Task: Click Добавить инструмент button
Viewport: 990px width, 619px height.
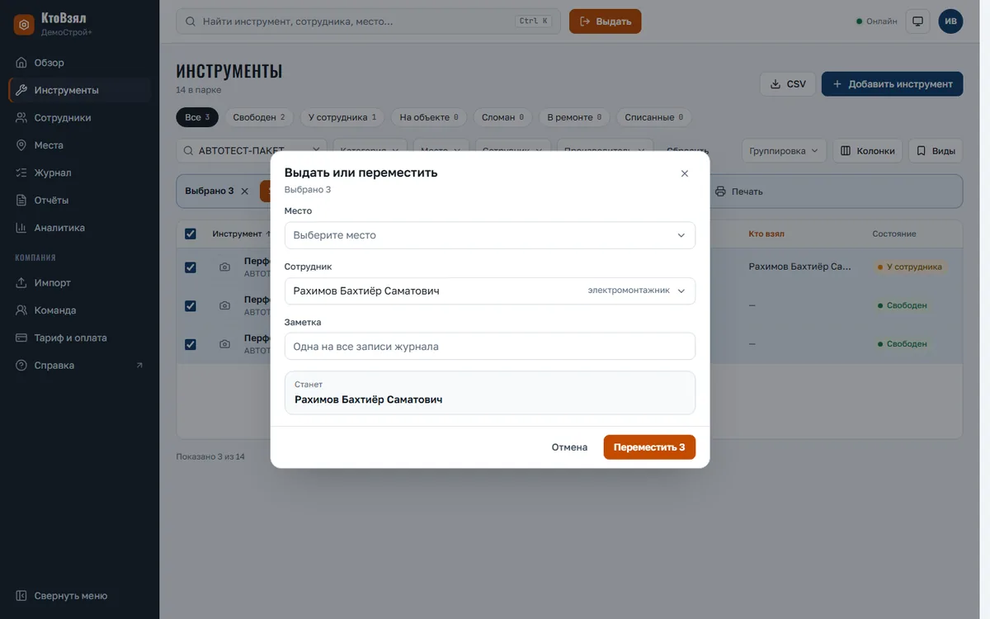Action: click(x=892, y=84)
